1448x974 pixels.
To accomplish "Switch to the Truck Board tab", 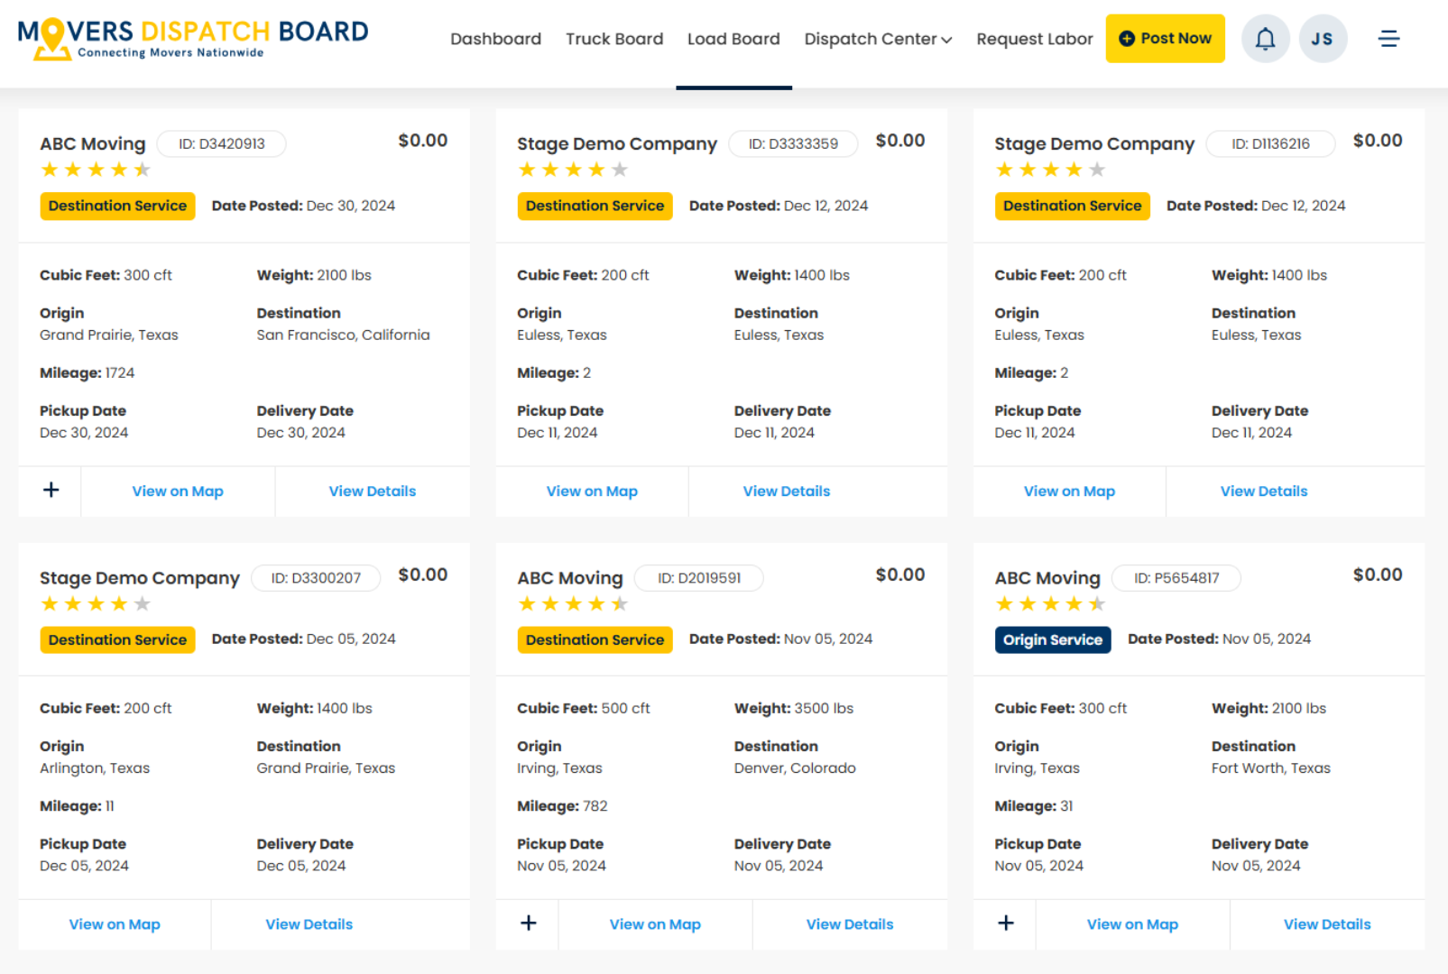I will click(x=613, y=39).
